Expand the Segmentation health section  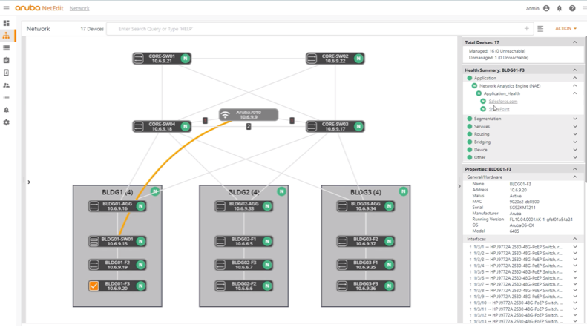(574, 119)
